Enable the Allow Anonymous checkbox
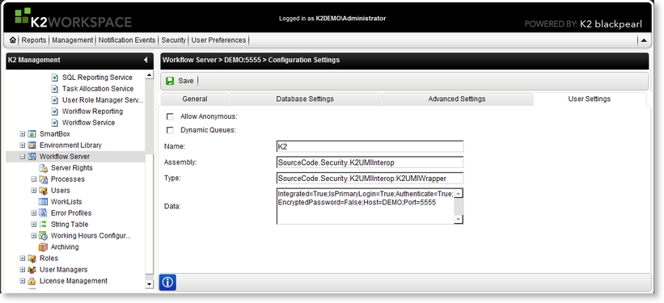Image resolution: width=664 pixels, height=303 pixels. point(170,116)
